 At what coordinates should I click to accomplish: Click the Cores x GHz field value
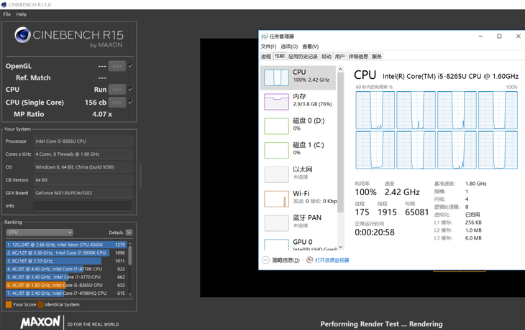[83, 154]
